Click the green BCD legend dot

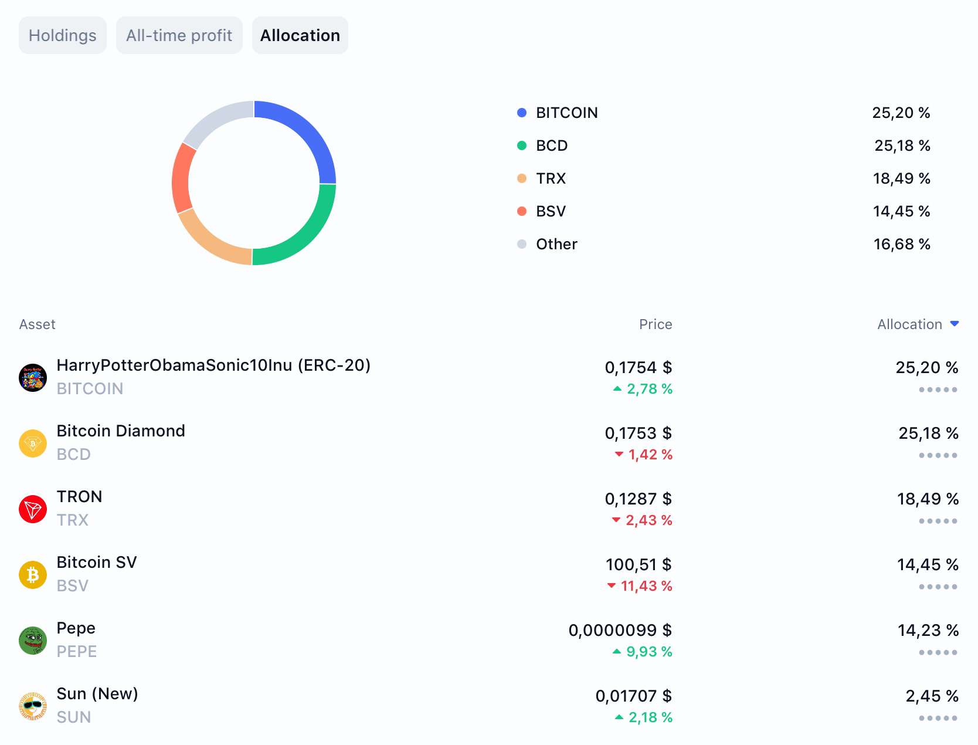pyautogui.click(x=522, y=145)
